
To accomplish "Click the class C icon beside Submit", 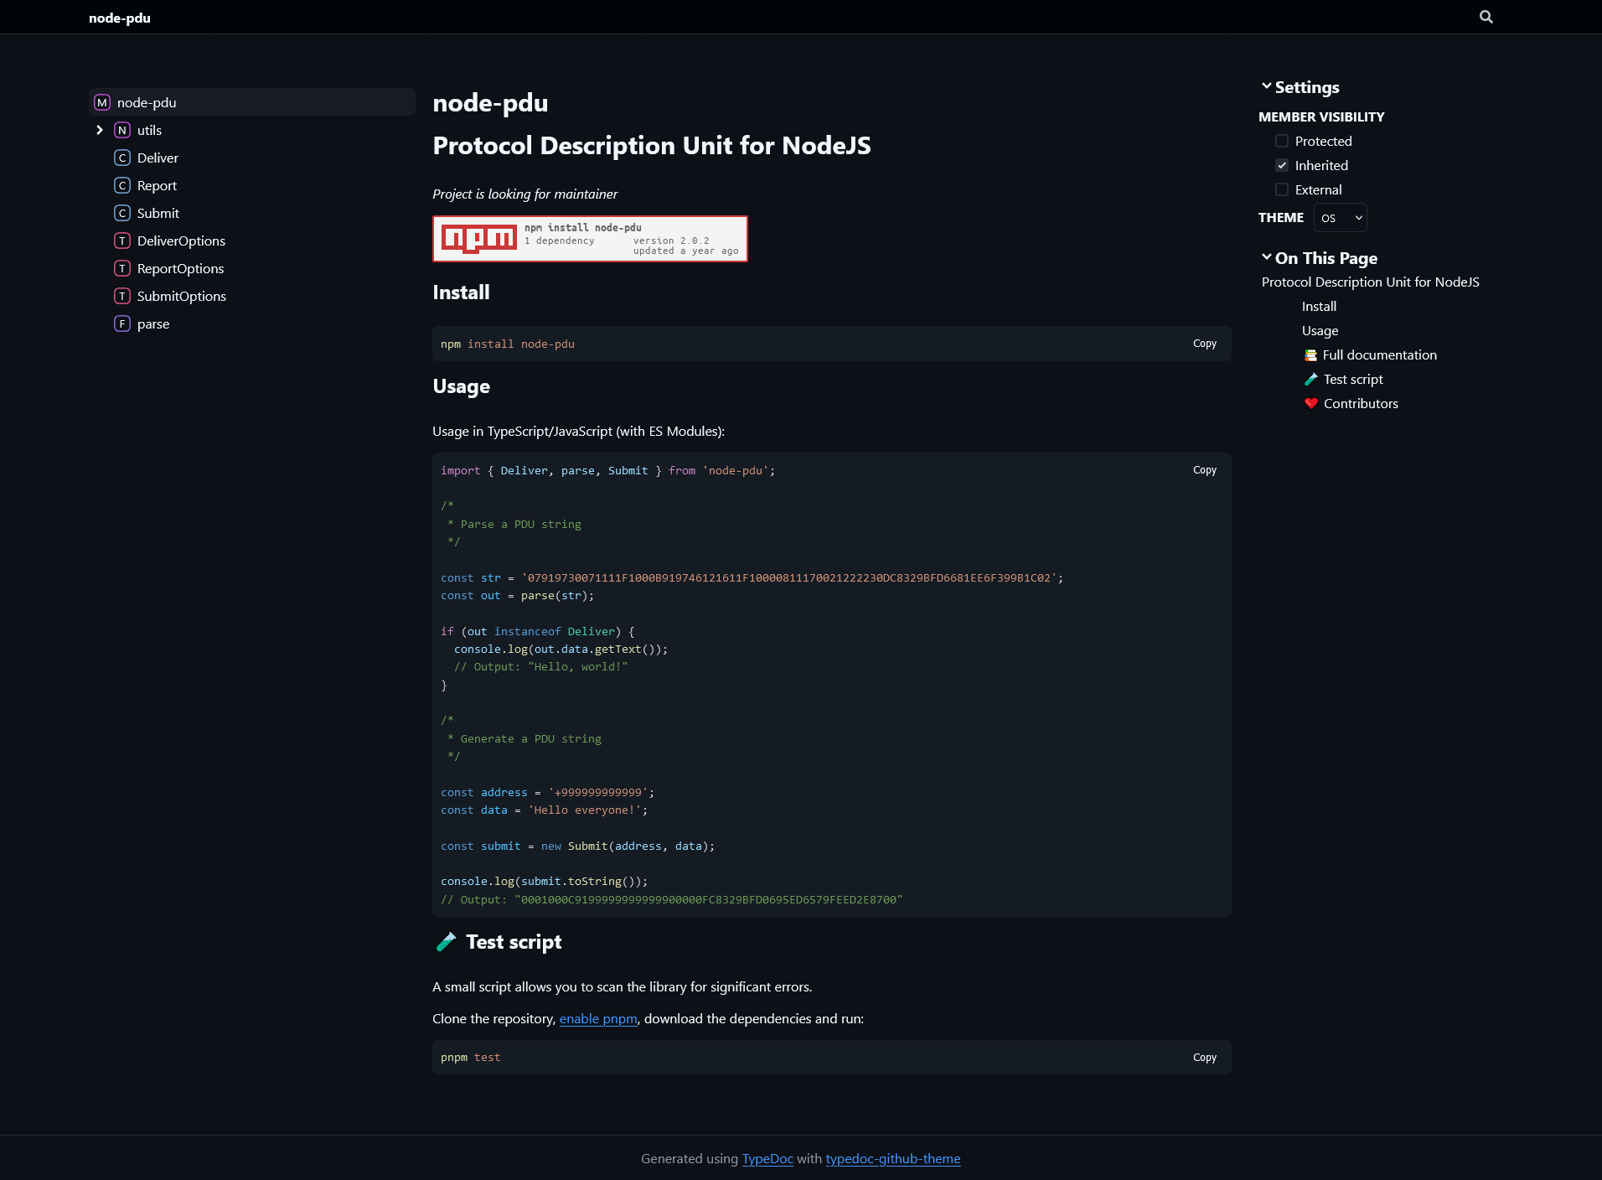I will coord(122,213).
